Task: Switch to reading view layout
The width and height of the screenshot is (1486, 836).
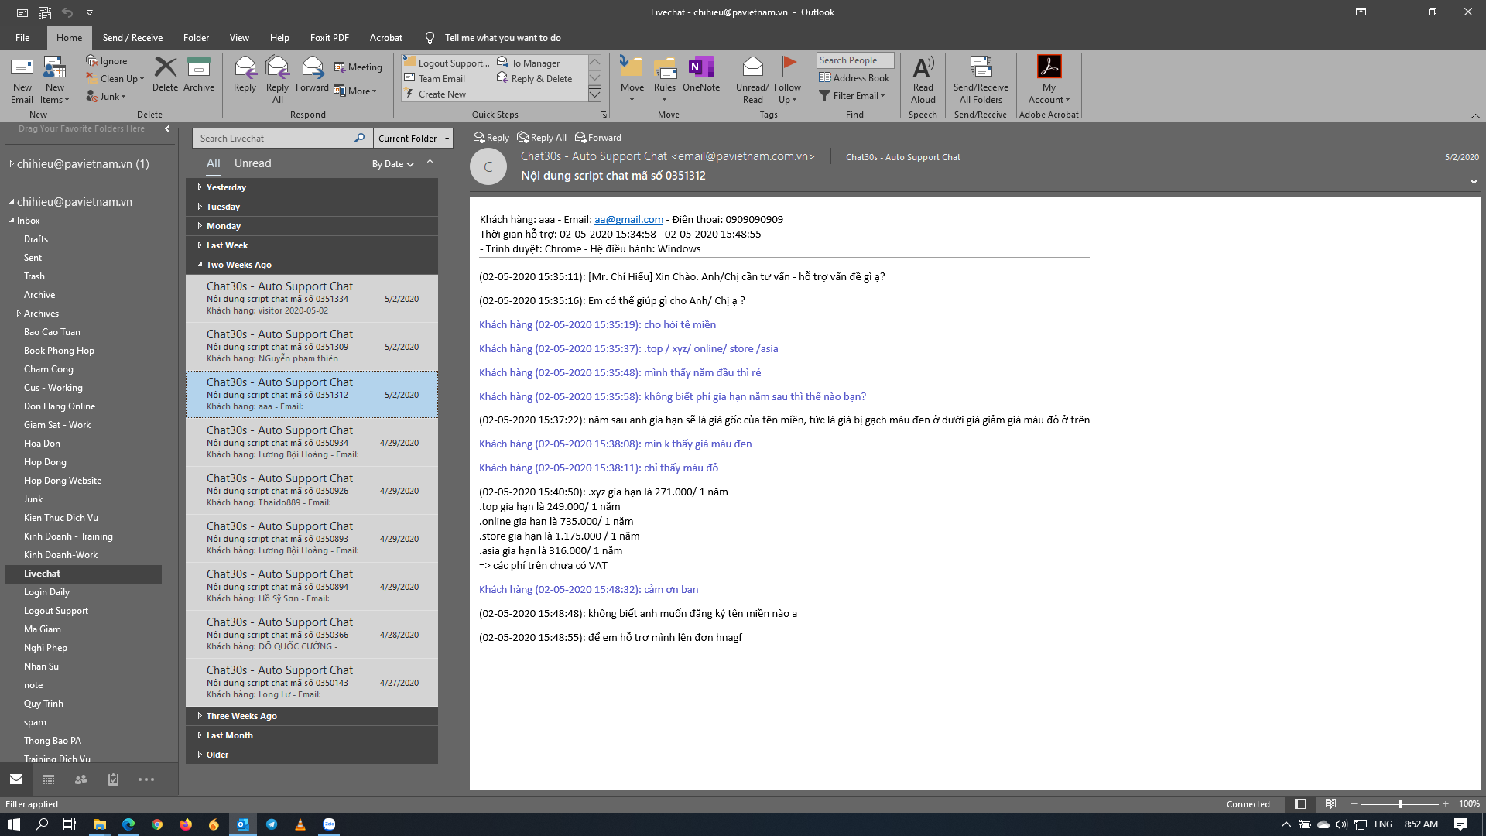Action: click(1330, 804)
